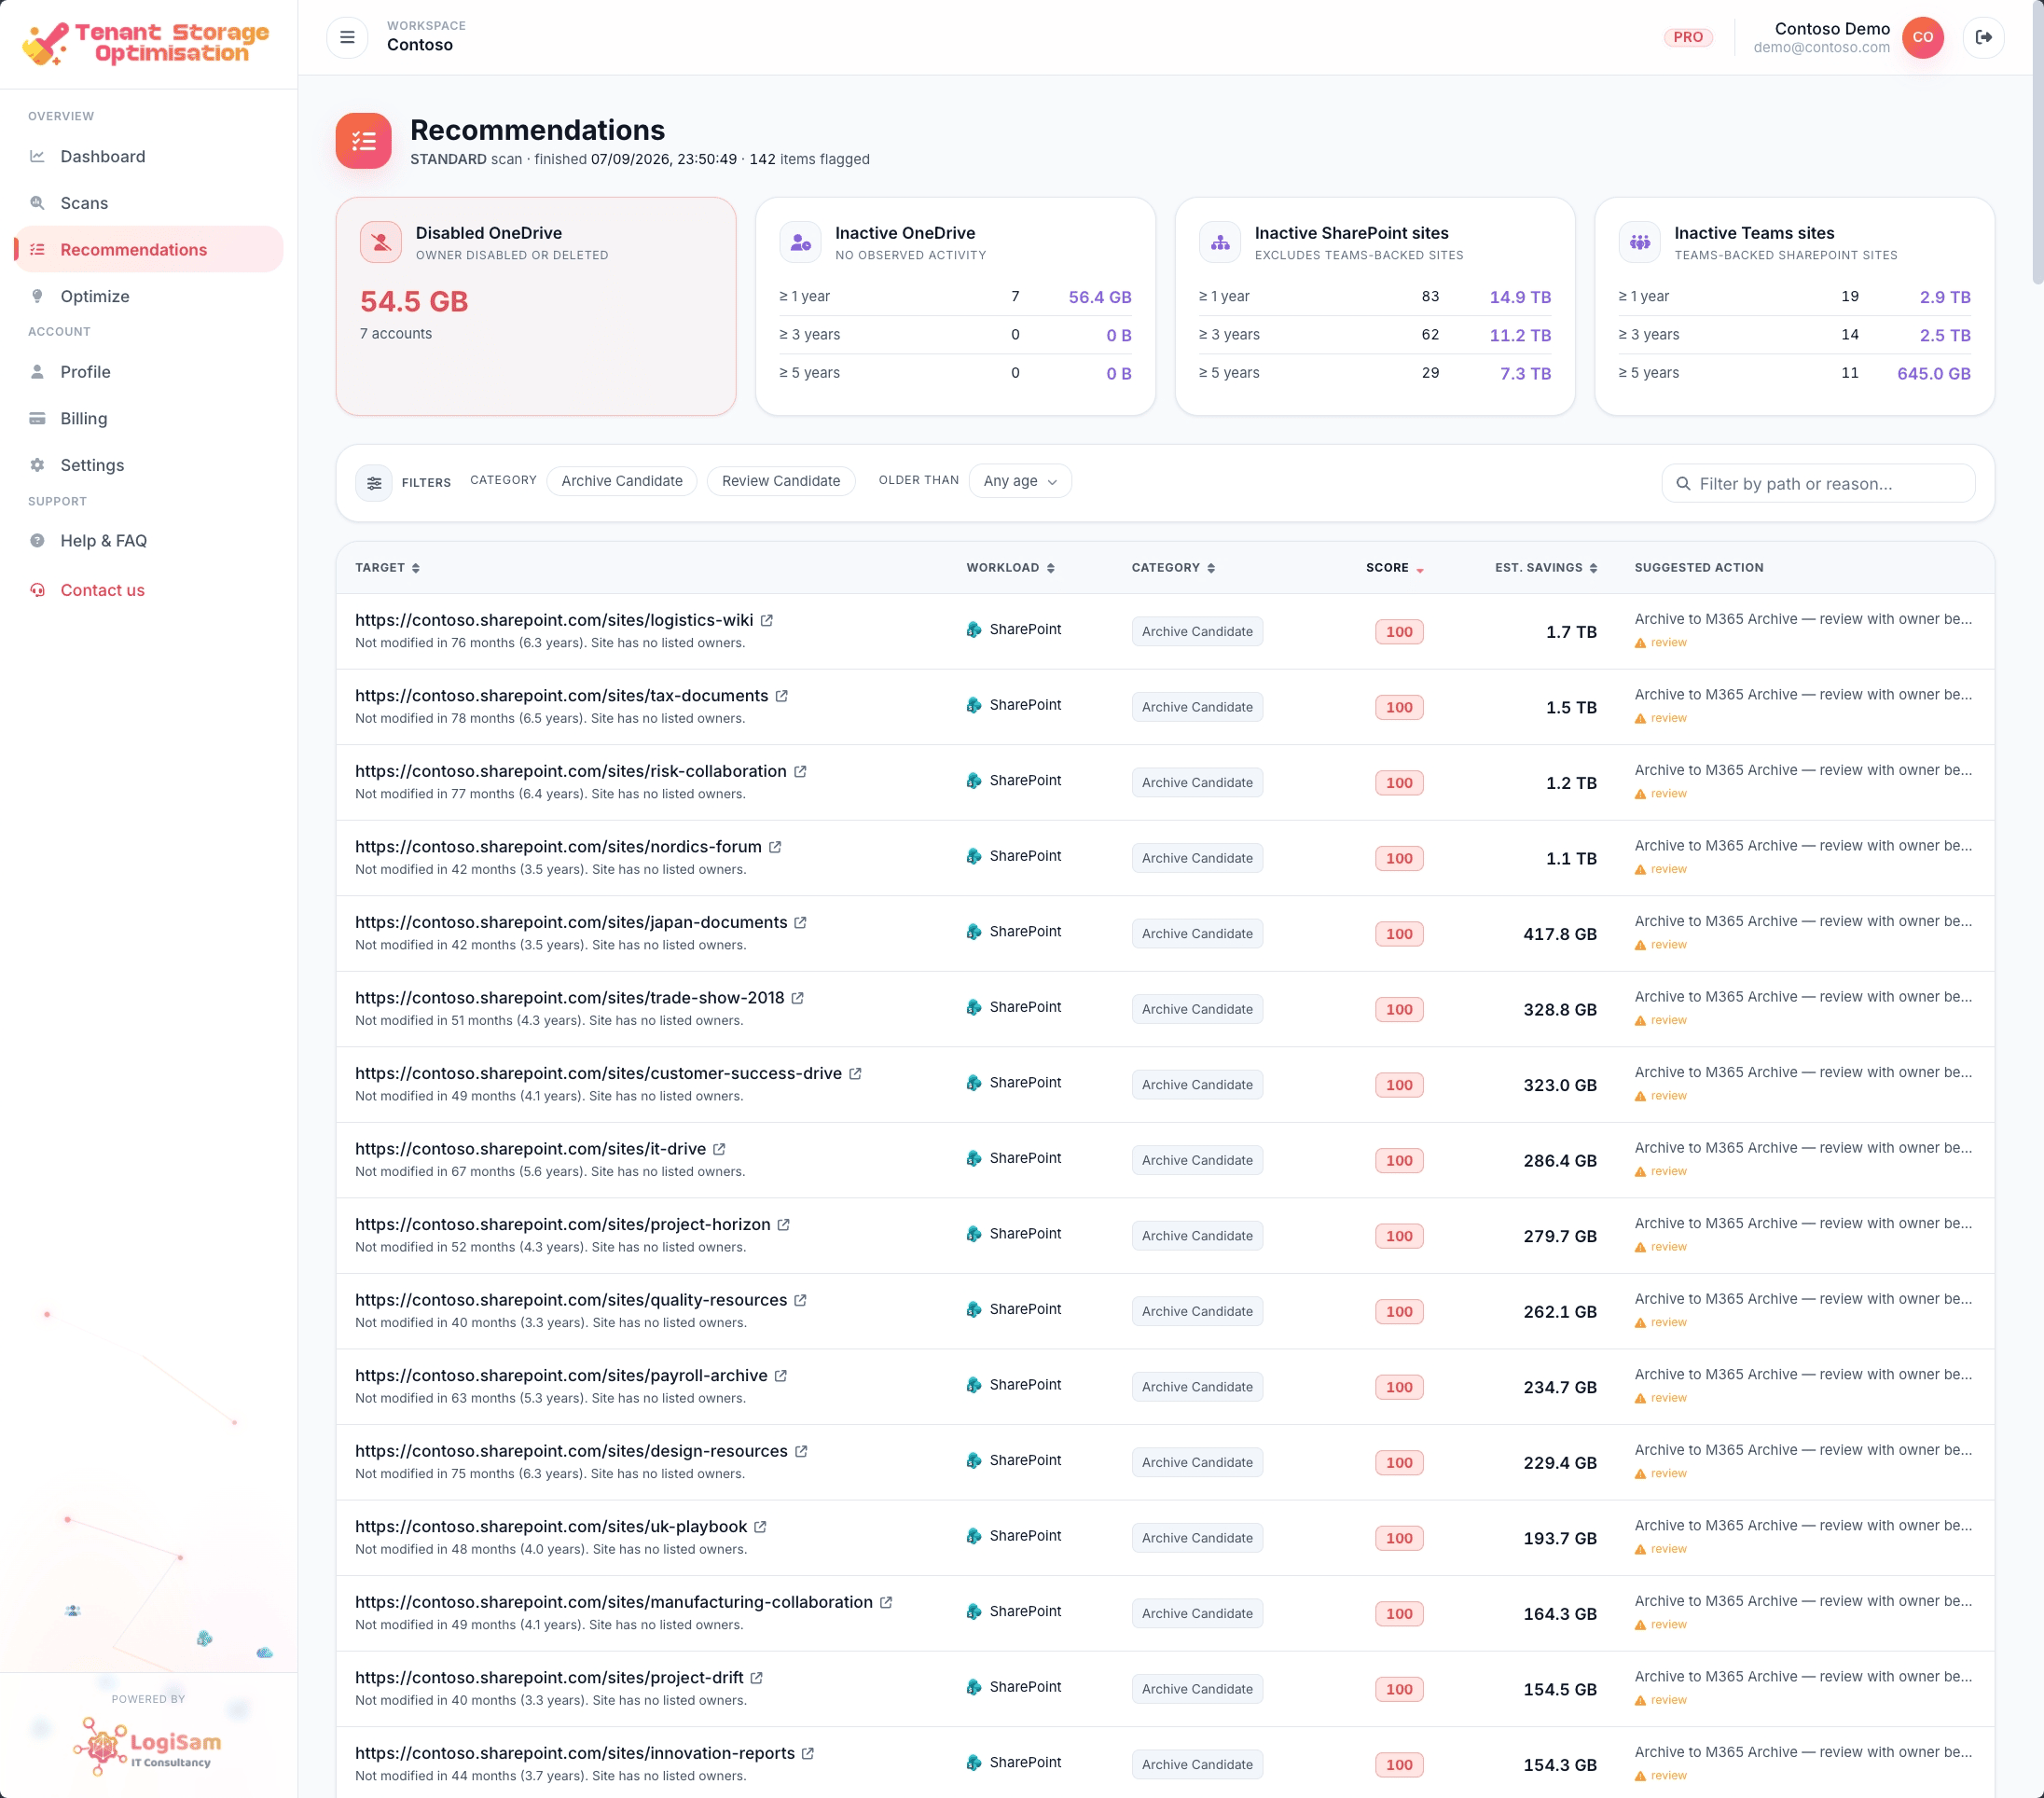
Task: Go to Billing in the sidebar
Action: tap(149, 418)
